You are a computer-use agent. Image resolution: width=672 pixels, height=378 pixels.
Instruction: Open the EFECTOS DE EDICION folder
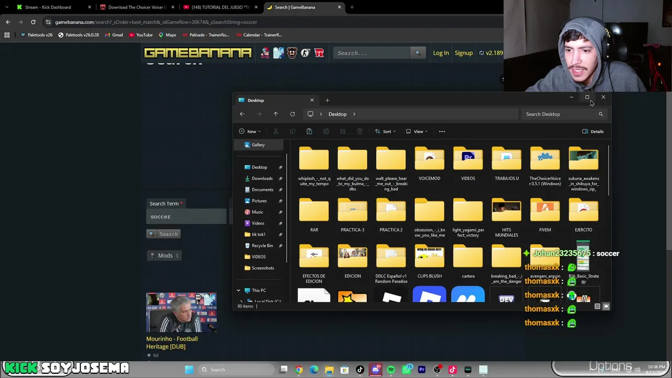tap(314, 265)
